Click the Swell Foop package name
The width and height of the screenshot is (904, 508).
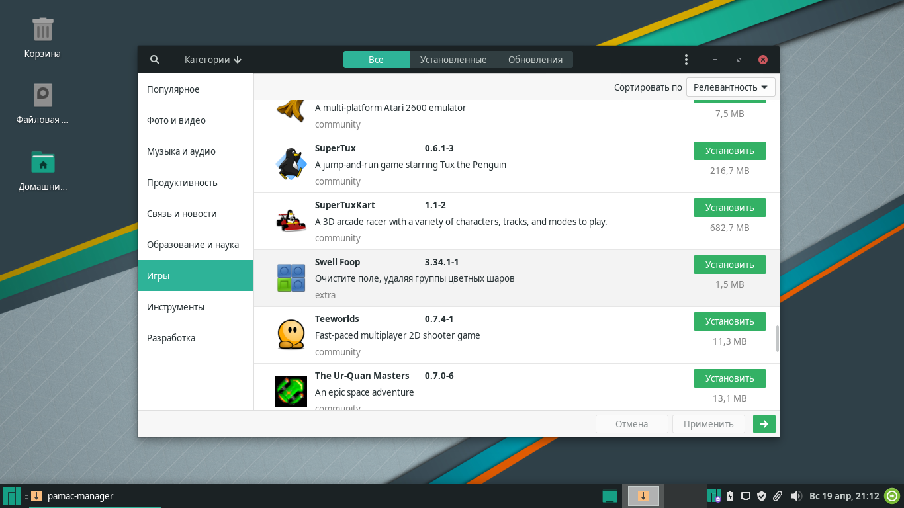pyautogui.click(x=338, y=262)
